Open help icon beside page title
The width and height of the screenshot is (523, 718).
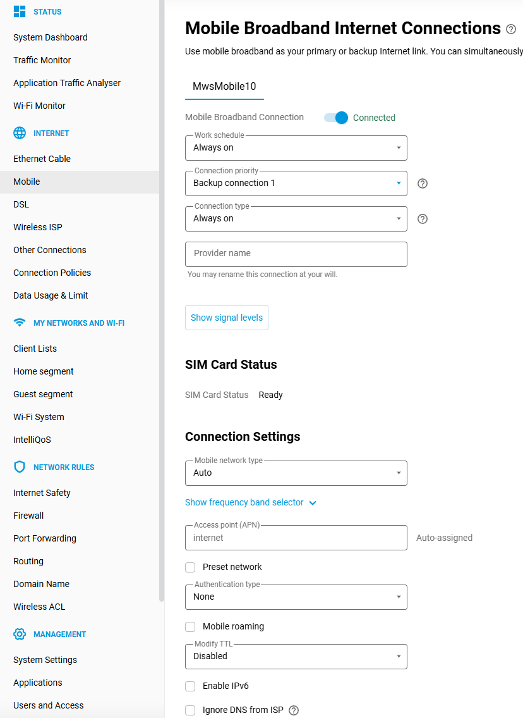[511, 29]
